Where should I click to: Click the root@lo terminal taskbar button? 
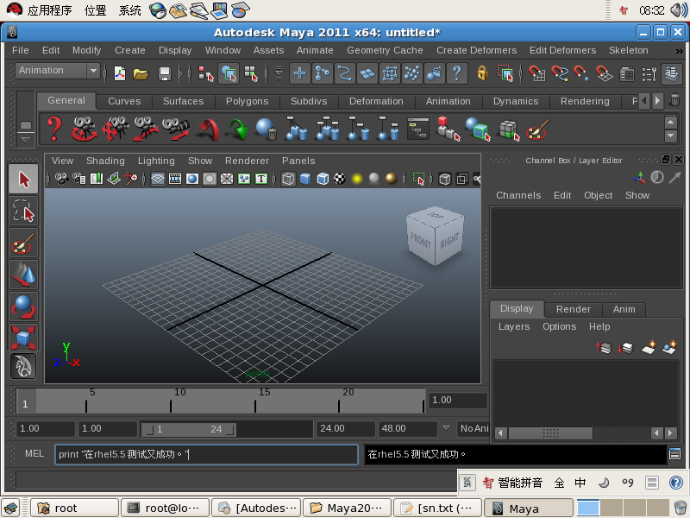coord(166,509)
